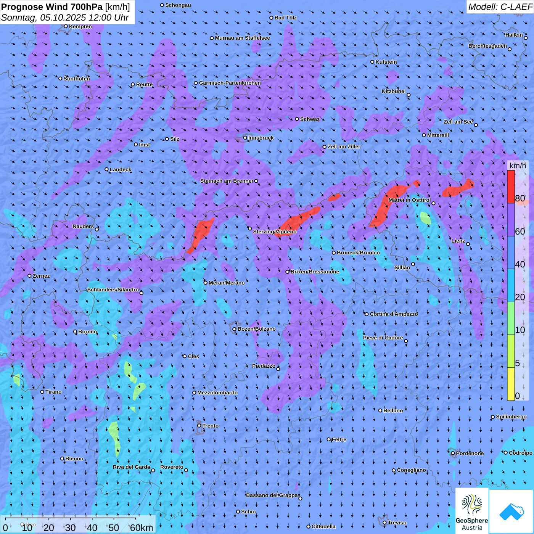Viewport: 534px width, 534px height.
Task: Click the Imst city label
Action: (145, 145)
